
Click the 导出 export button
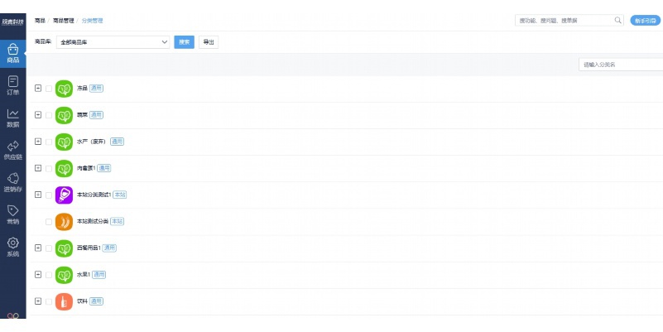209,42
